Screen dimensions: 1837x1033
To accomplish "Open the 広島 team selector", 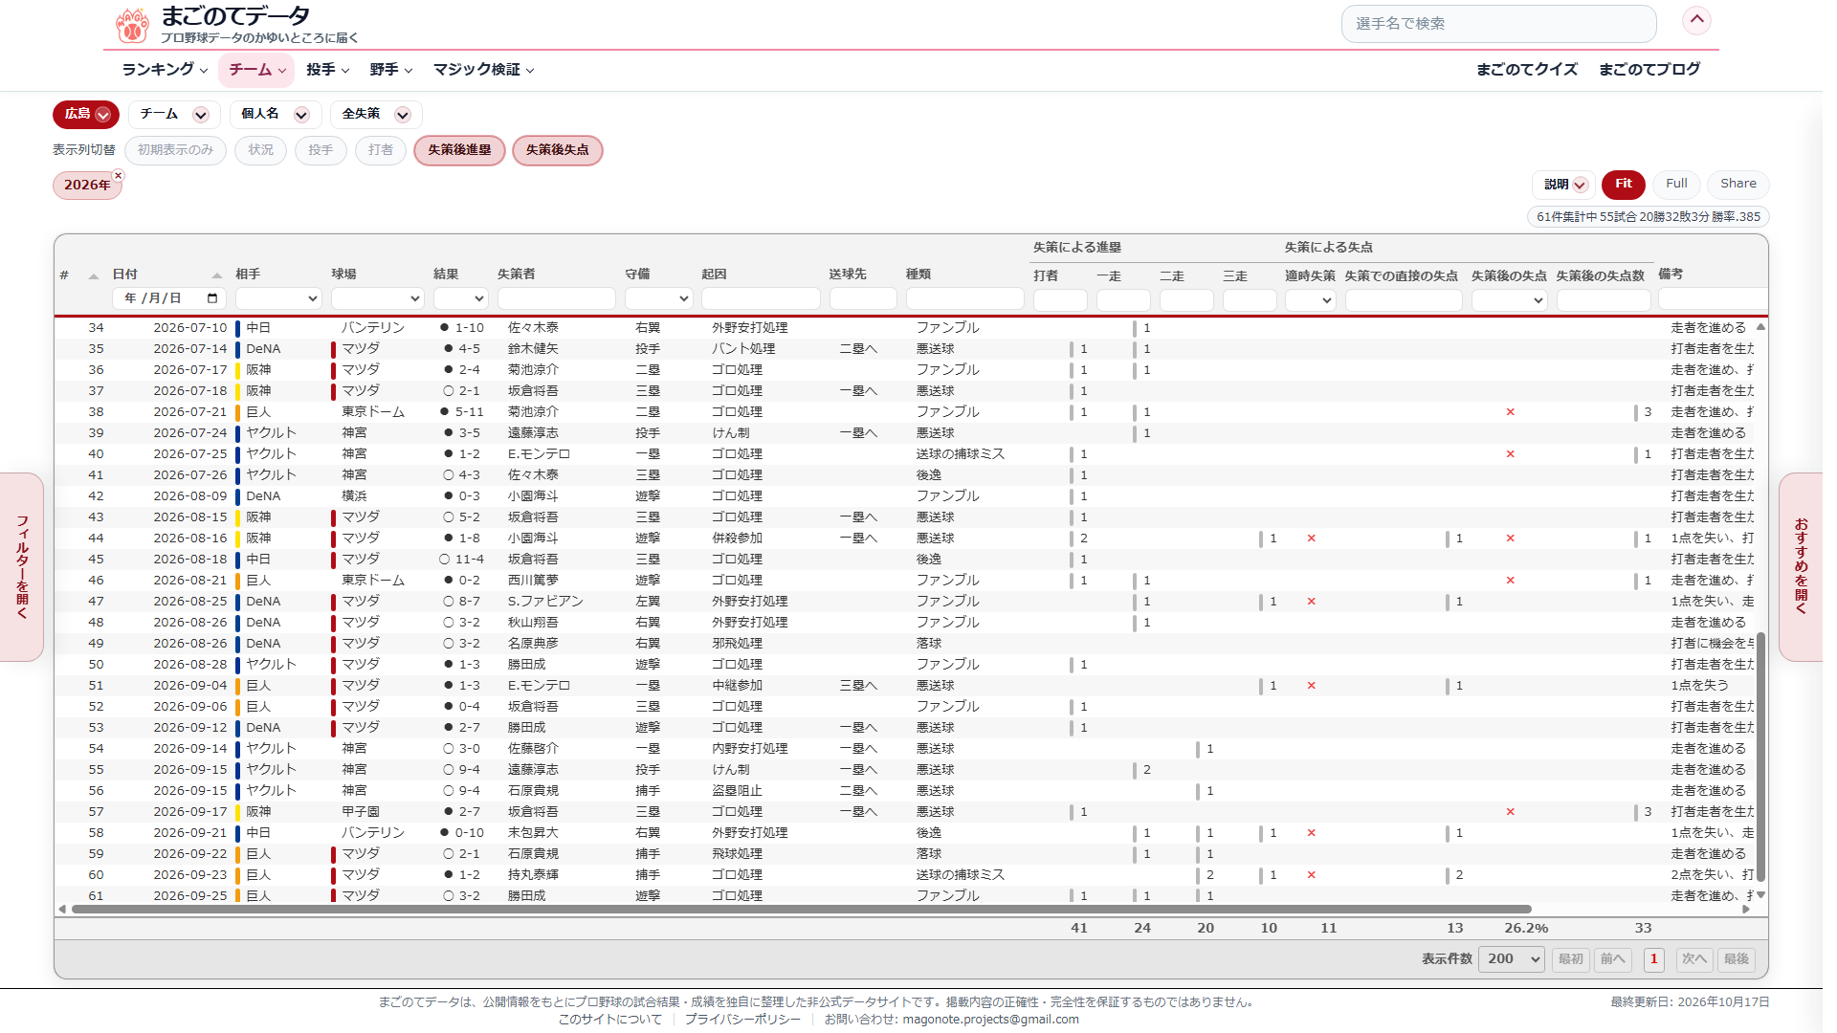I will tap(86, 115).
